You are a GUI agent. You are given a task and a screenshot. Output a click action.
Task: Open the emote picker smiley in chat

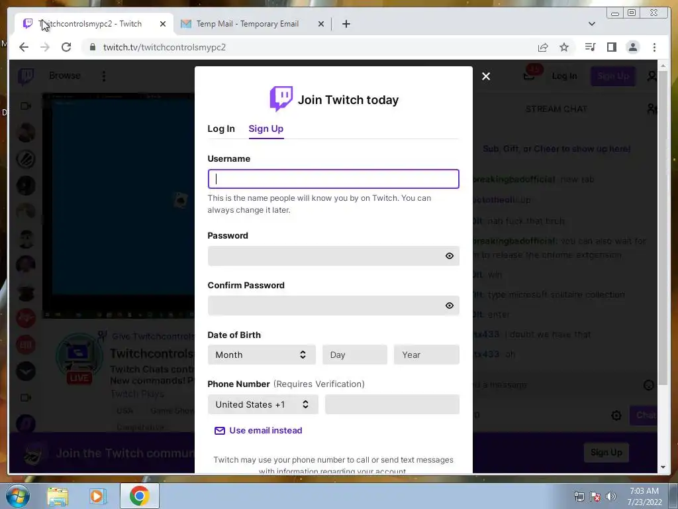click(x=649, y=385)
